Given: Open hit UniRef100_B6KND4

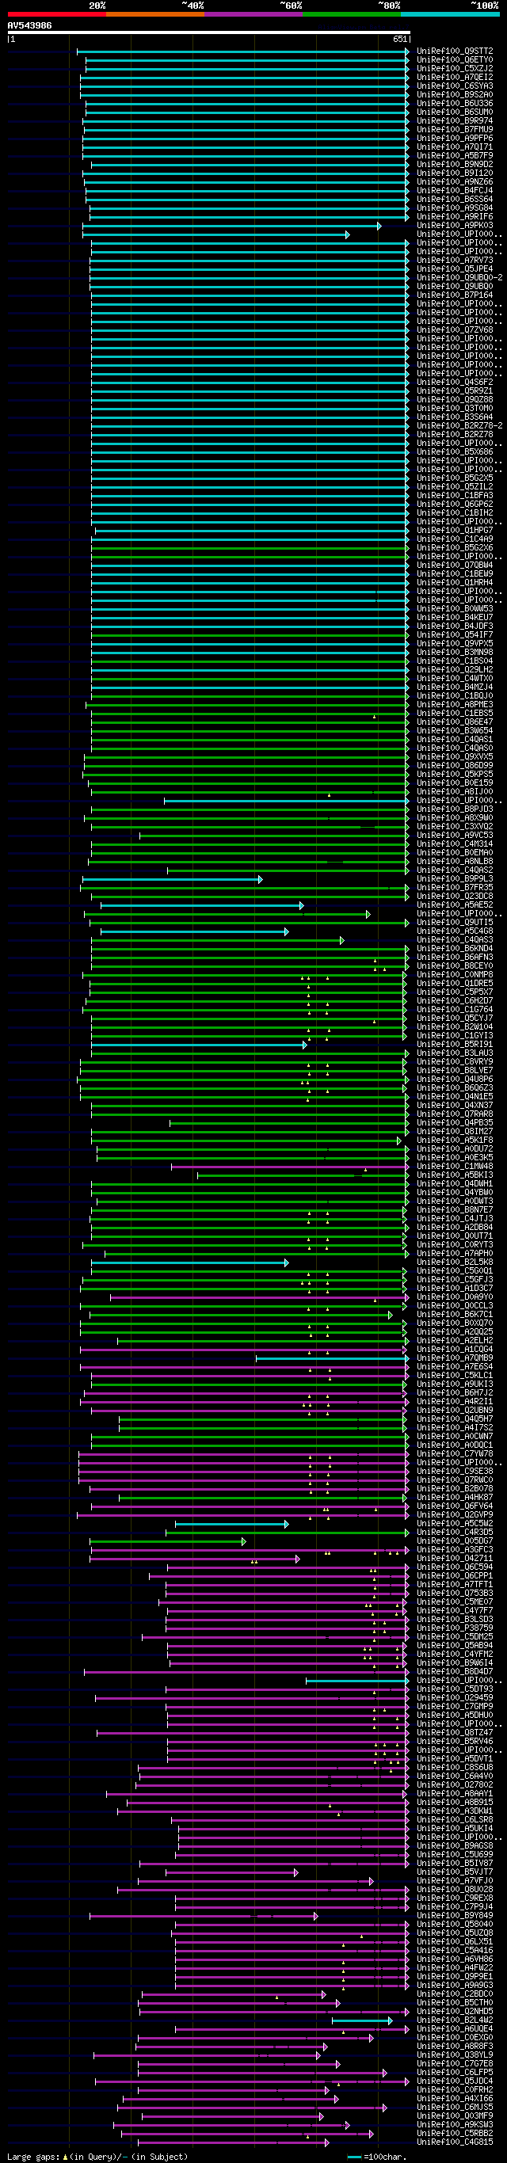Looking at the screenshot, I should coord(454,949).
